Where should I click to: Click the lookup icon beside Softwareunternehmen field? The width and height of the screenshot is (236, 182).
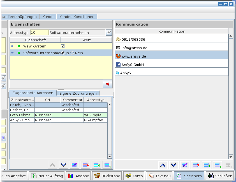tap(109, 33)
